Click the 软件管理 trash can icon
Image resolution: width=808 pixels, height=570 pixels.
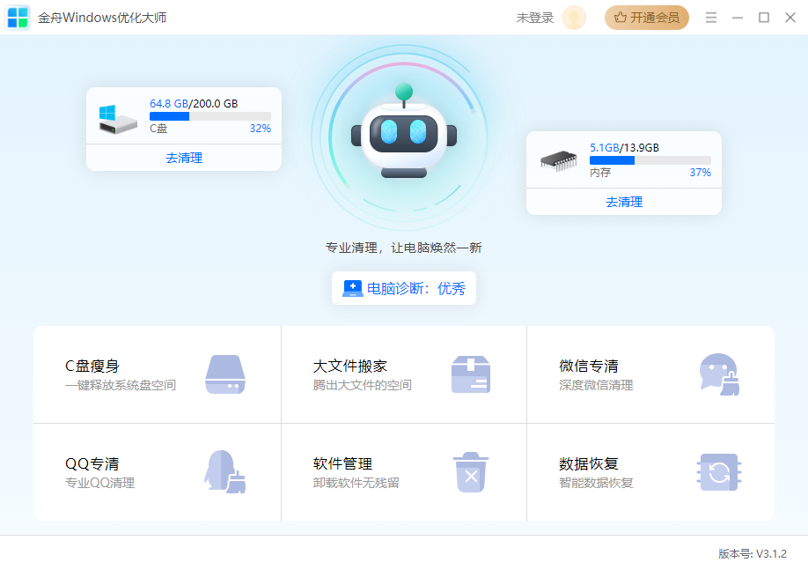[x=471, y=472]
